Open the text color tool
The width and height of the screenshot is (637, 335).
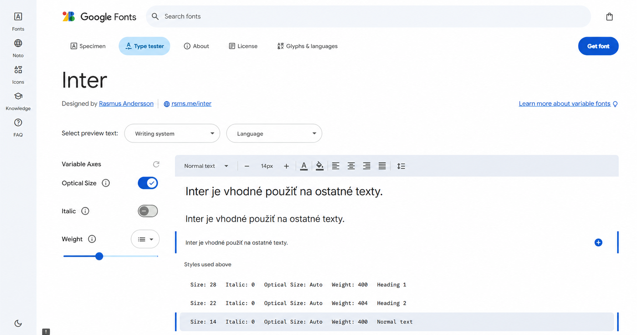(x=304, y=166)
